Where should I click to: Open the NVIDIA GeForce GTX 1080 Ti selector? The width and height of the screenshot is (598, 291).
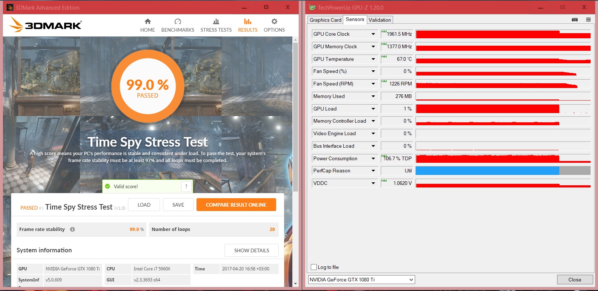(361, 280)
